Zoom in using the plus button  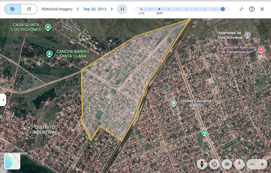[262, 164]
